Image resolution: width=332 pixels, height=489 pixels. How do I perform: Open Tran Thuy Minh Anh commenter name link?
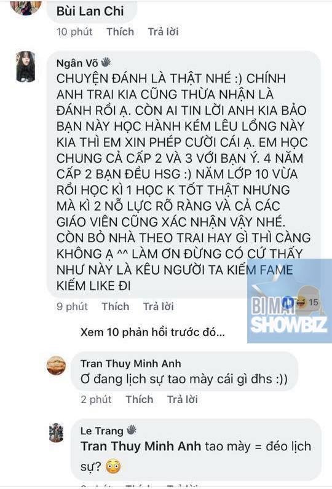(130, 364)
